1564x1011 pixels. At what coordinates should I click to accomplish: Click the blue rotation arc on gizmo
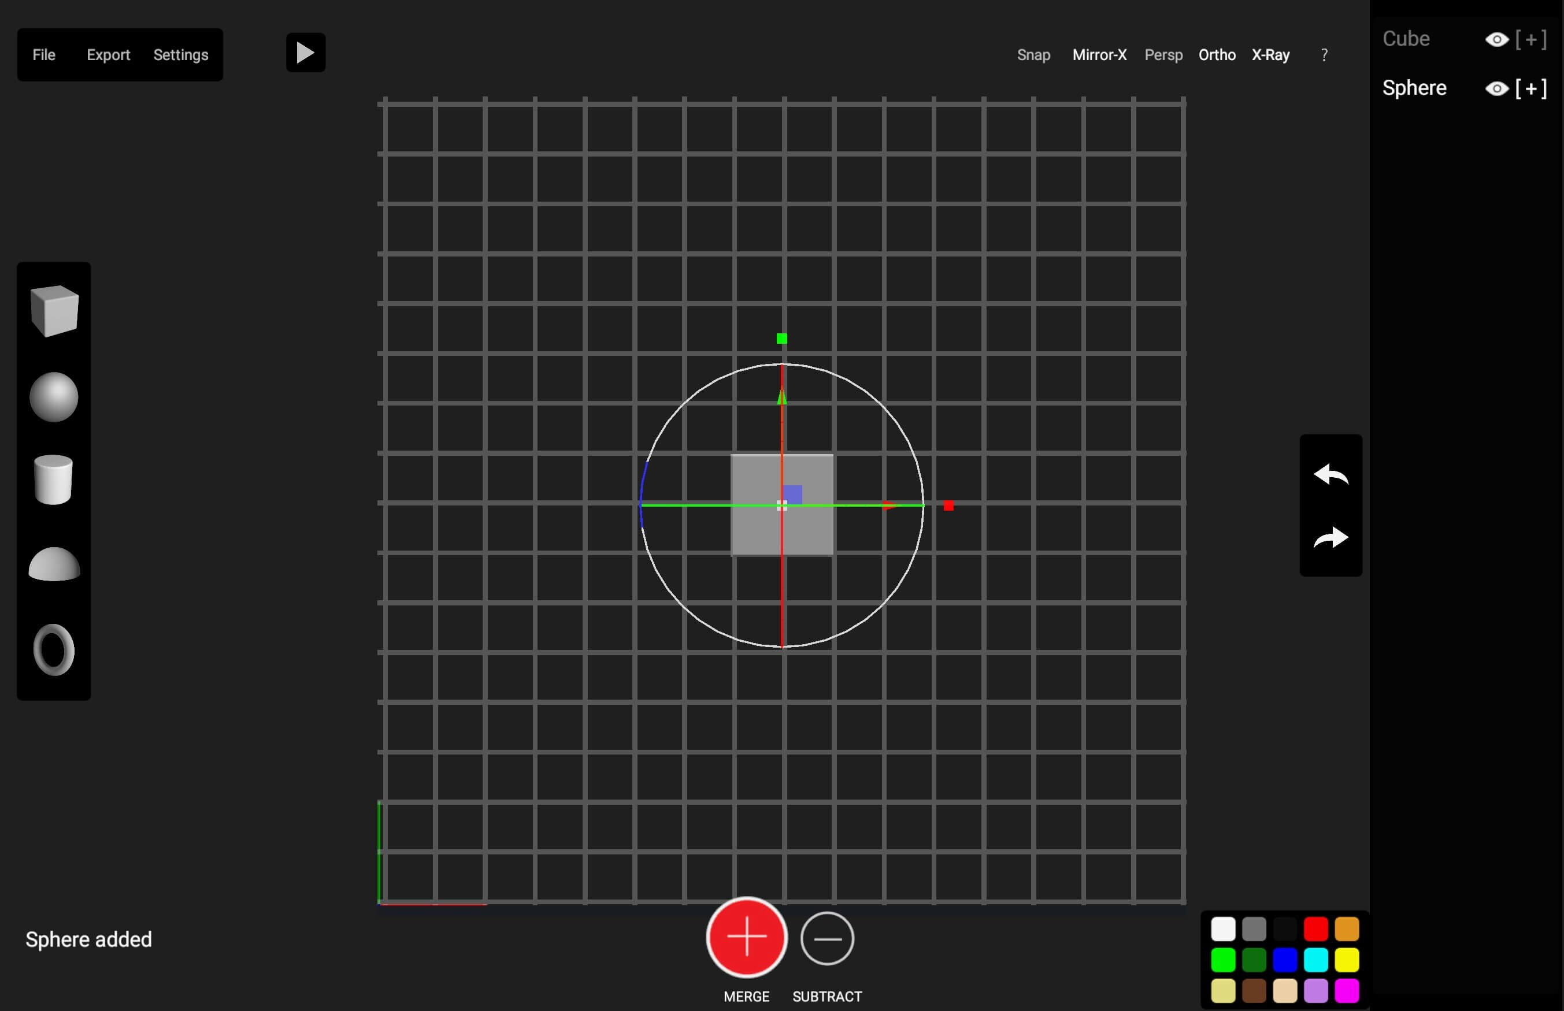(643, 496)
